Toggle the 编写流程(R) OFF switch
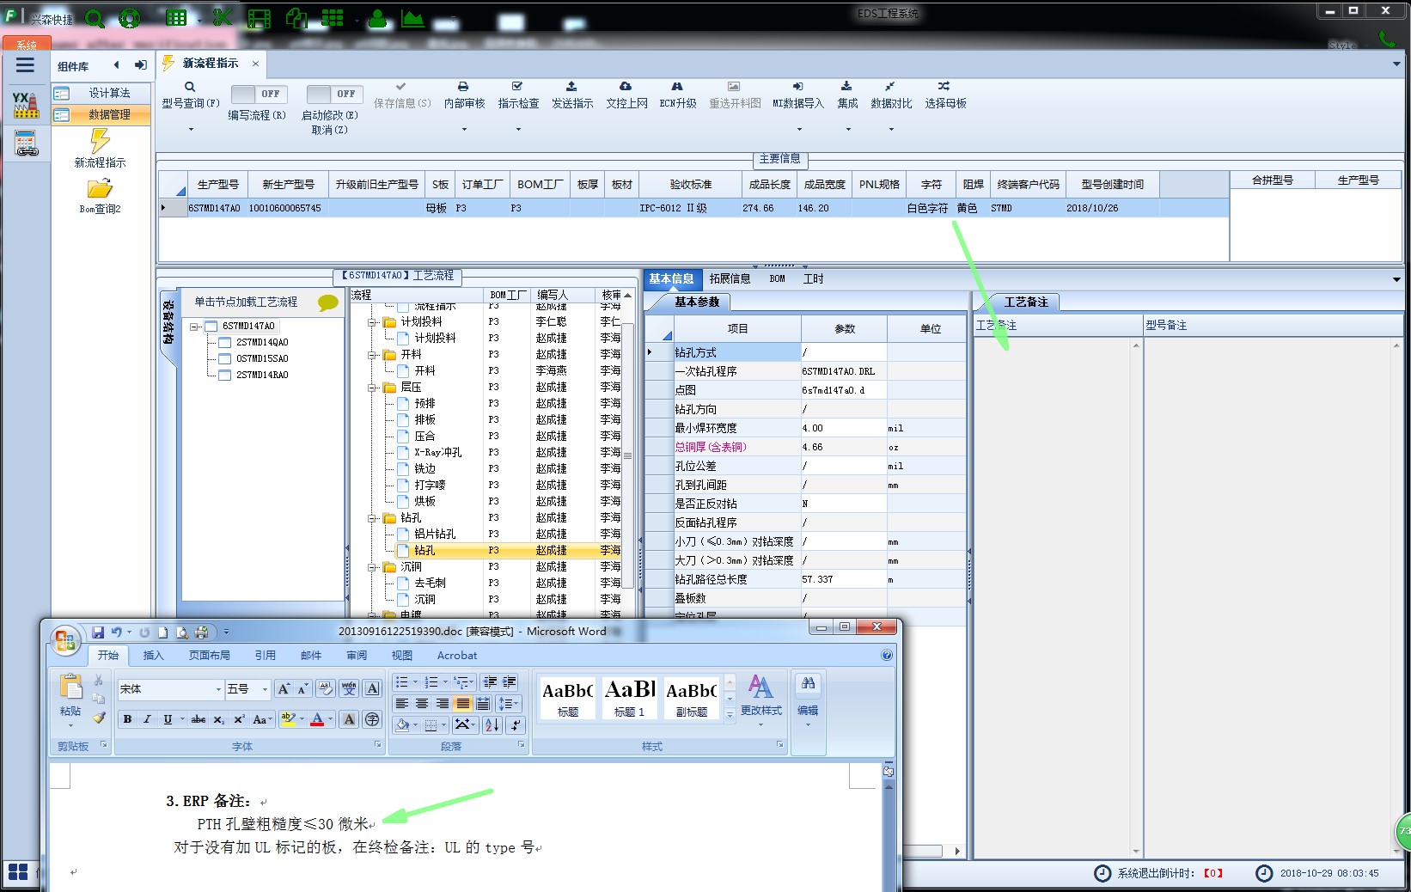Image resolution: width=1411 pixels, height=892 pixels. 260,94
